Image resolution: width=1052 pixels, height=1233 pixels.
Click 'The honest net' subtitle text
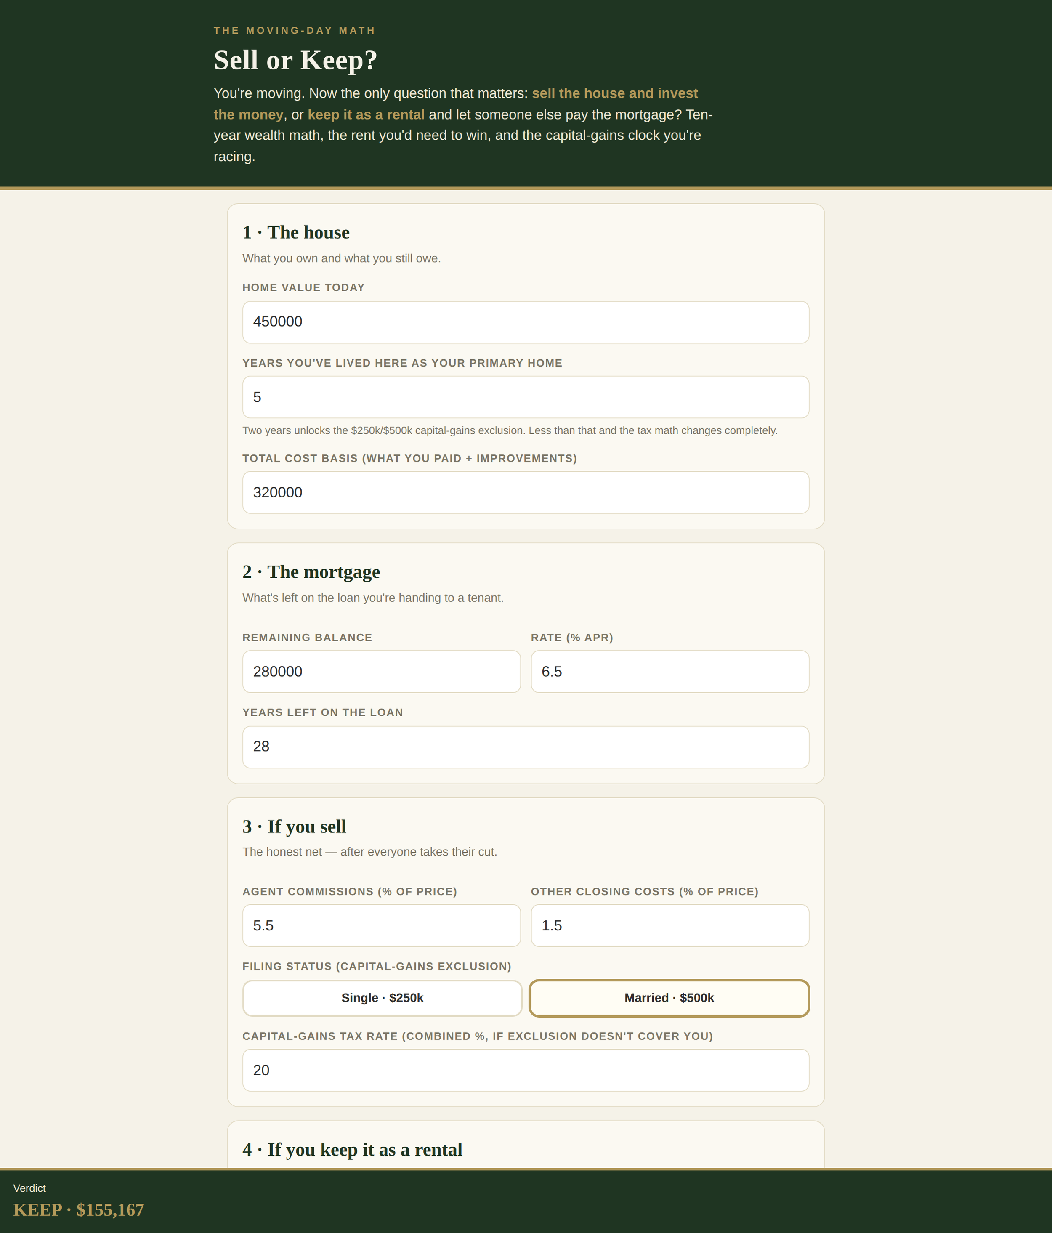coord(369,852)
